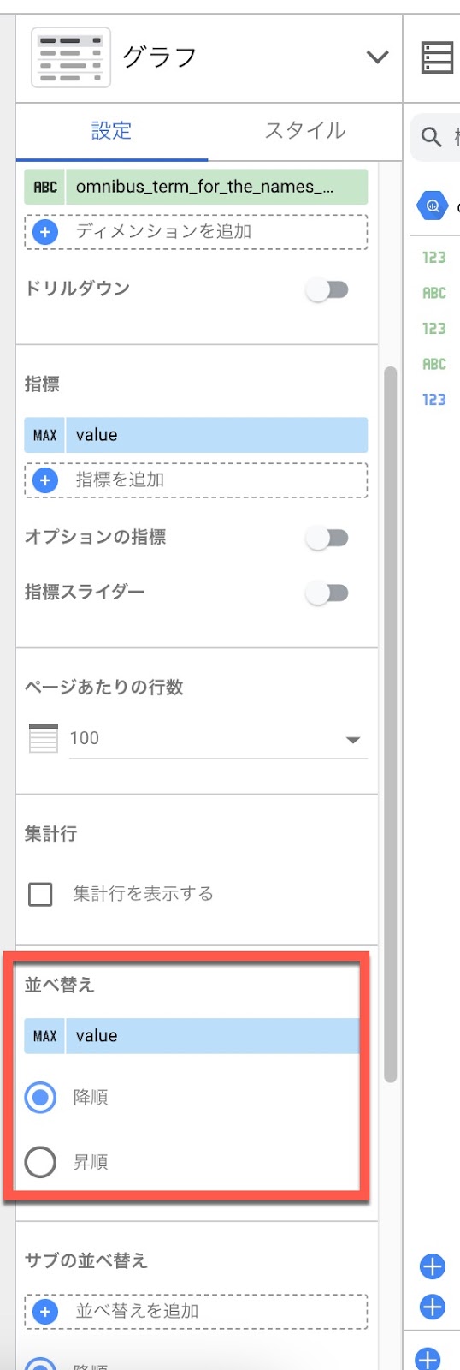Screen dimensions: 460x1370
Task: Click 並べ替えを追加 under サブの並べ替え
Action: tap(197, 1311)
